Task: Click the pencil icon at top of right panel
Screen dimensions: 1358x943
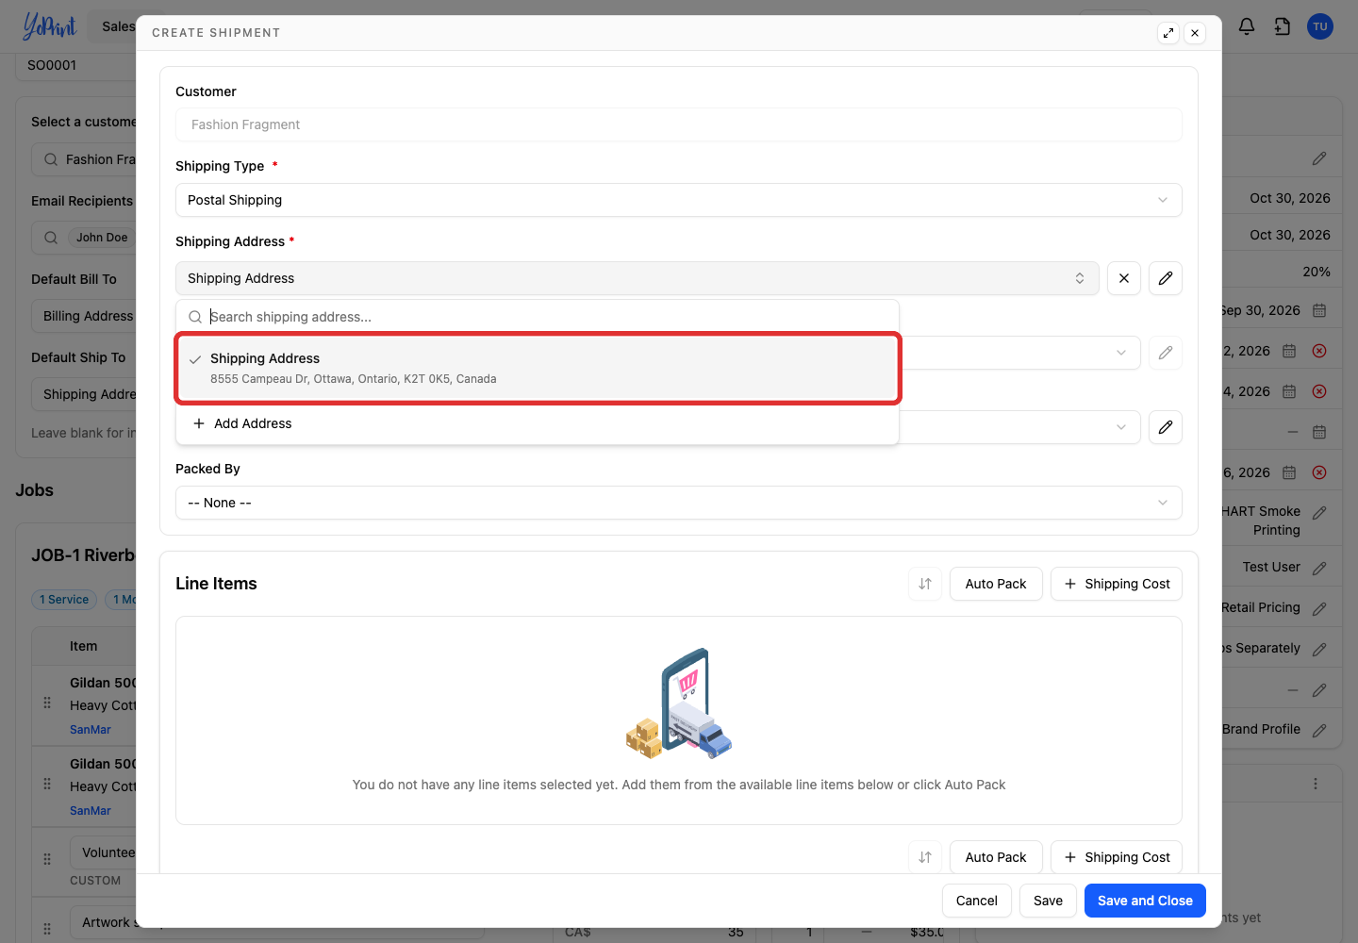Action: [x=1319, y=158]
